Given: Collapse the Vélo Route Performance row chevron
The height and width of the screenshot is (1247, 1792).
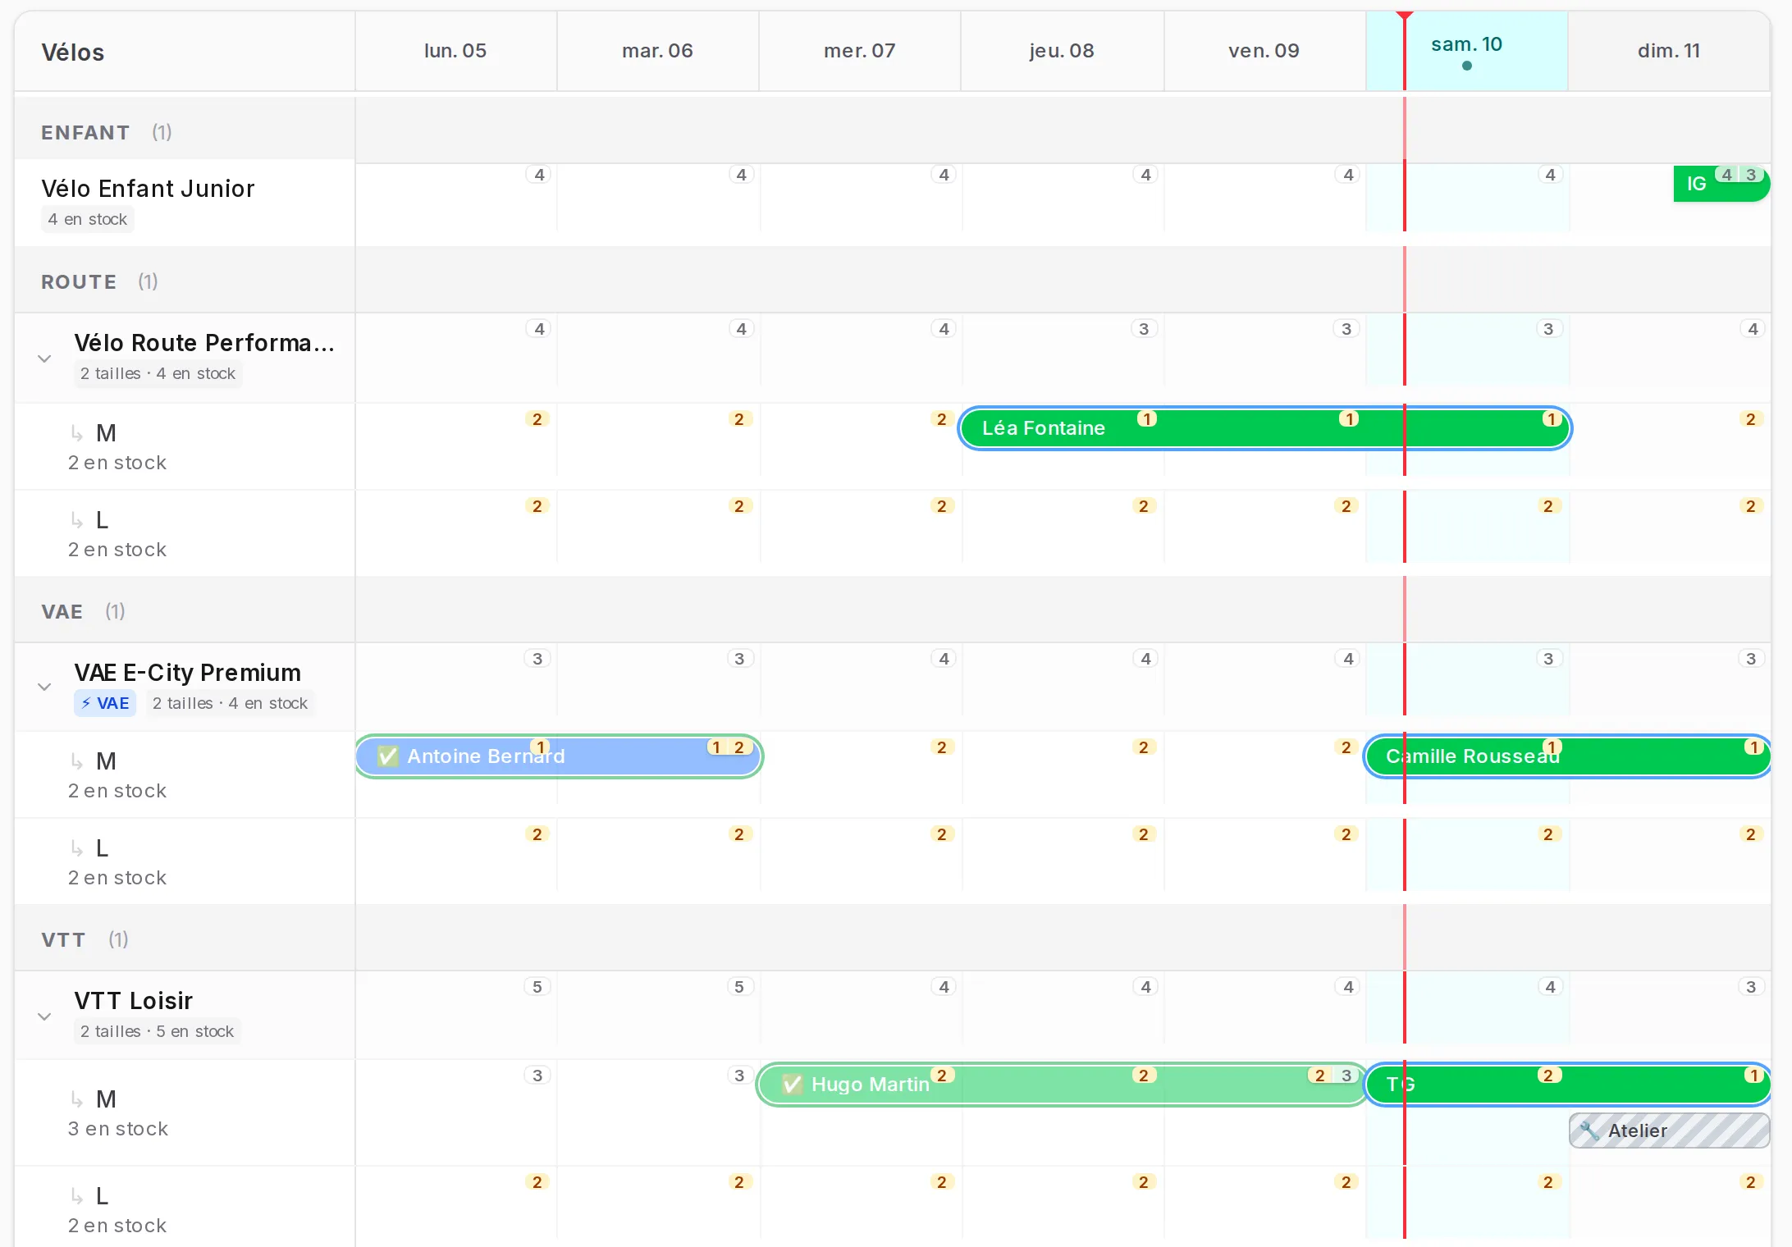Looking at the screenshot, I should (x=44, y=359).
